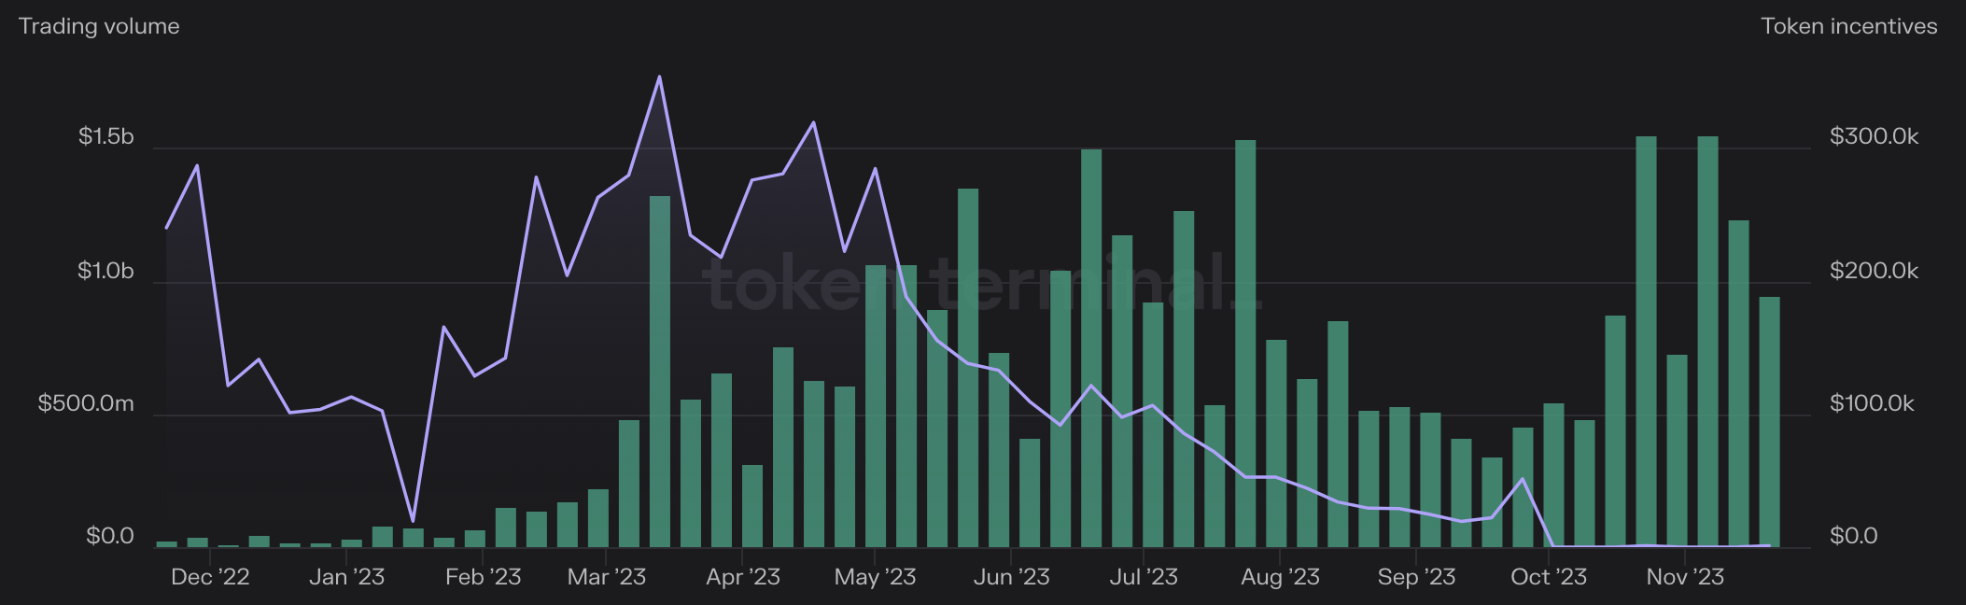Select the Jan '23 date label
The width and height of the screenshot is (1966, 605).
pos(346,577)
